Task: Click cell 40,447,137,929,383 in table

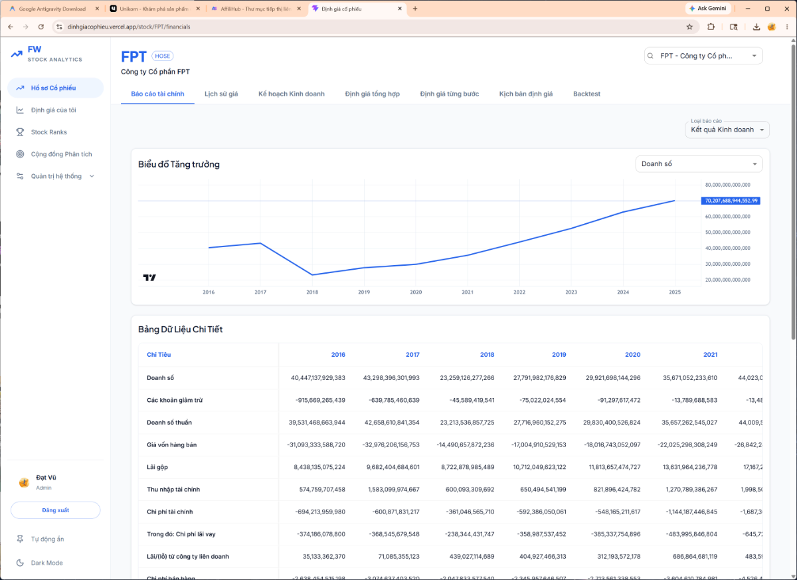Action: pos(318,378)
